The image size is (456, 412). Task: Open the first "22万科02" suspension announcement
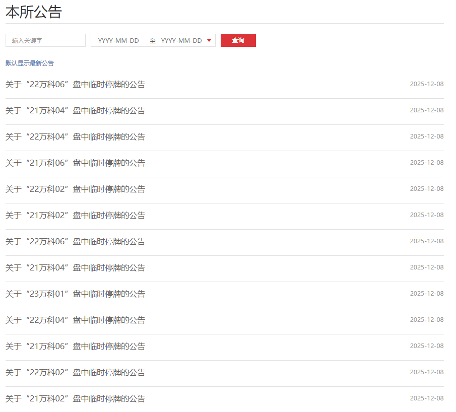pos(75,189)
